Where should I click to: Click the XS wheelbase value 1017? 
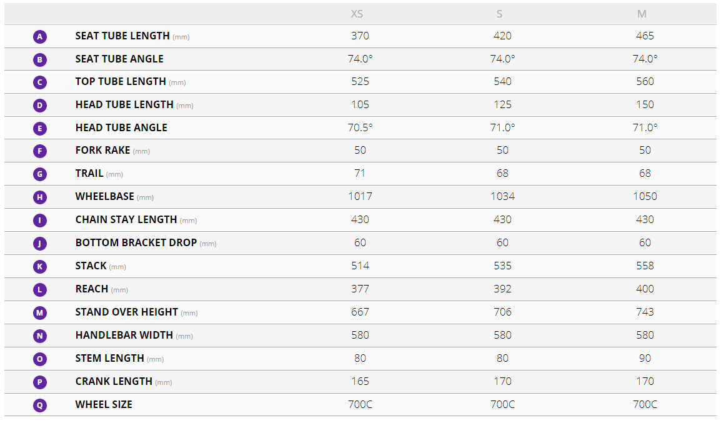click(x=360, y=196)
